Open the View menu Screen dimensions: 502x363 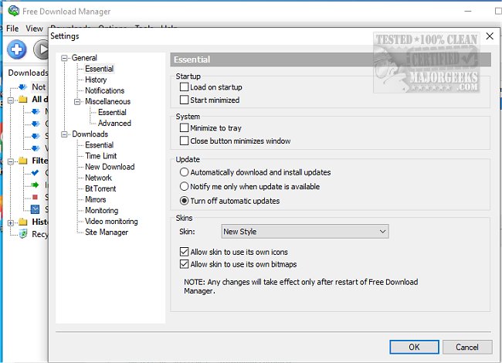pos(34,29)
